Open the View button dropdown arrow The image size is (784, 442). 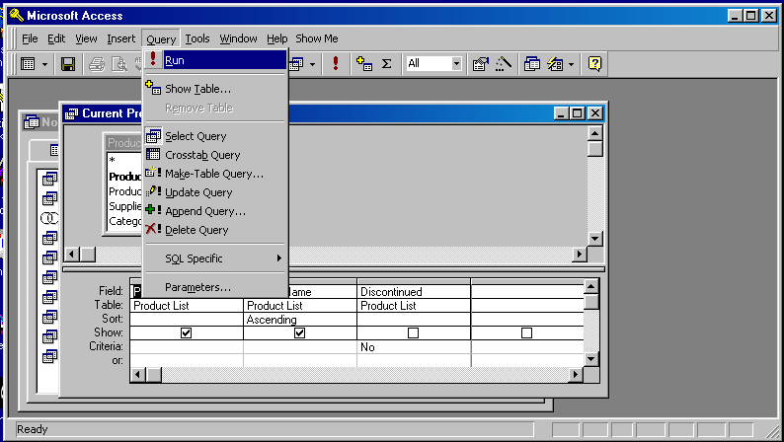[x=45, y=64]
